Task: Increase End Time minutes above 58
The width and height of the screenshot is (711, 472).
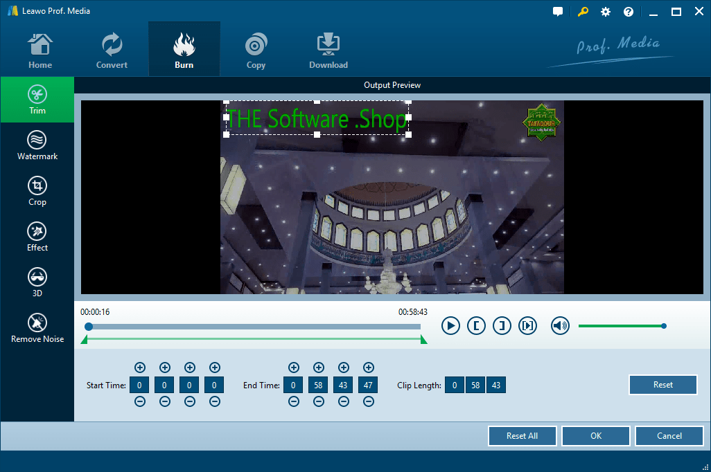Action: (x=319, y=367)
